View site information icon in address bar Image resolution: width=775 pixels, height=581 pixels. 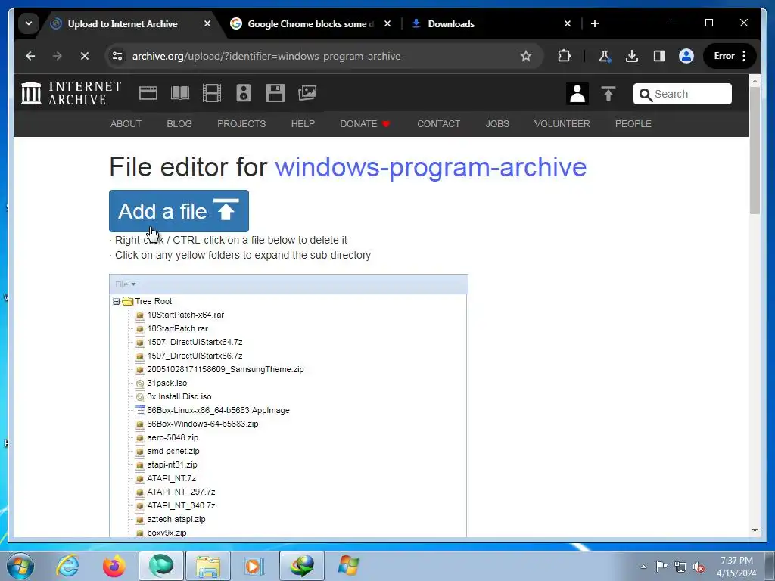[117, 56]
